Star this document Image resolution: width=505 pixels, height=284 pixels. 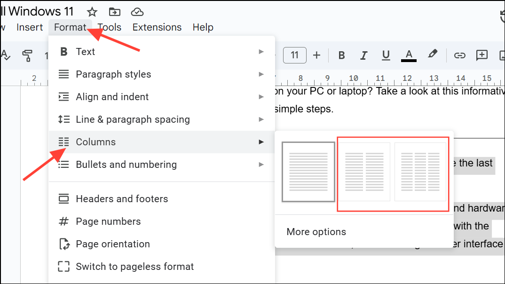[x=92, y=12]
